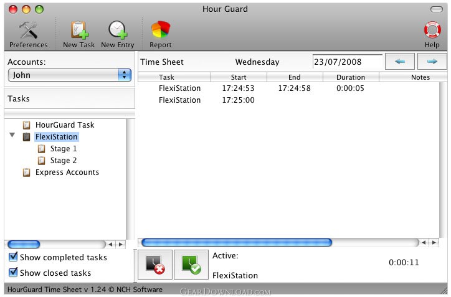Screen dimensions: 451x297
Task: Click the clock with red X button
Action: (x=155, y=265)
